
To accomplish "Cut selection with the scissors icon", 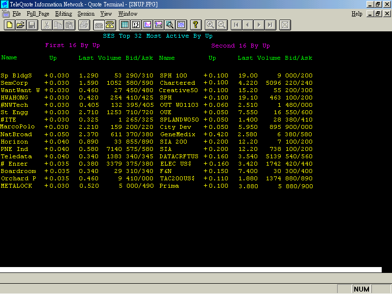I will (47, 25).
